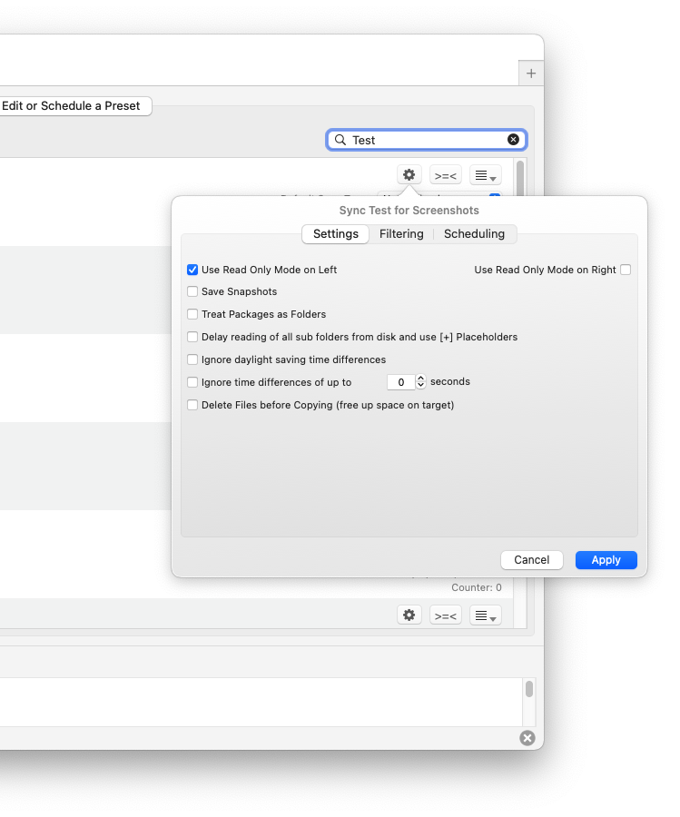Screen dimensions: 680x817
Task: Enable Use Read Only Mode on Right
Action: point(626,270)
